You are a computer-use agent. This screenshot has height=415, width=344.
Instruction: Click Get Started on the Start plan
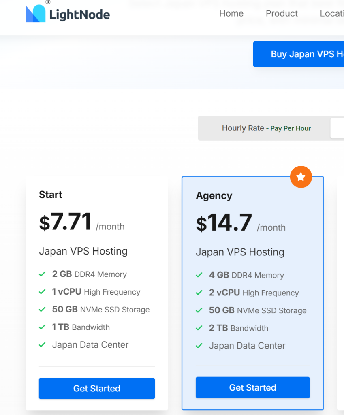click(x=97, y=388)
